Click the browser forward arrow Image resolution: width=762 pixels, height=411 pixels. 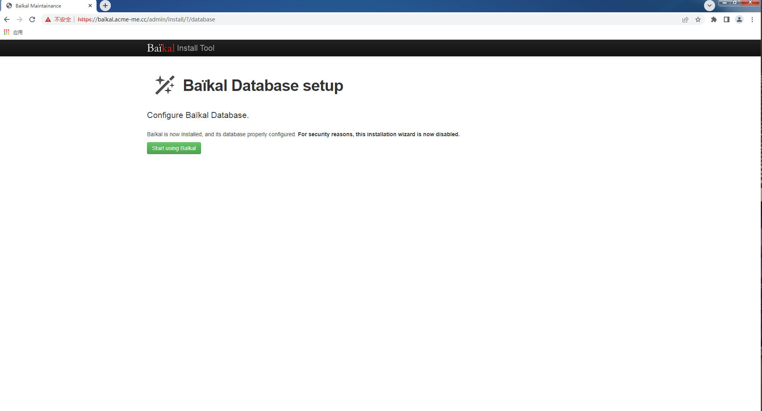tap(19, 19)
